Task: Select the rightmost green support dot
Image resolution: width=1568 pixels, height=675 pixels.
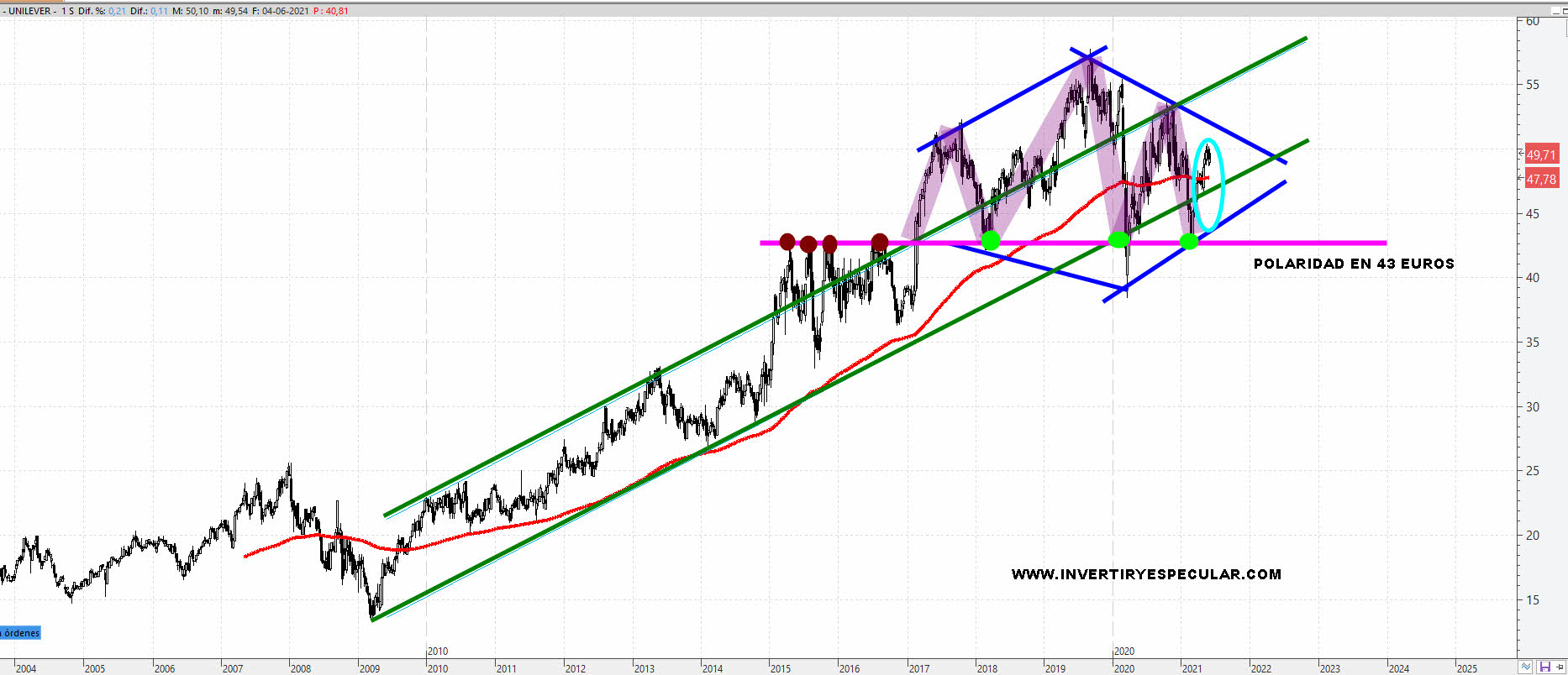Action: [x=1188, y=242]
